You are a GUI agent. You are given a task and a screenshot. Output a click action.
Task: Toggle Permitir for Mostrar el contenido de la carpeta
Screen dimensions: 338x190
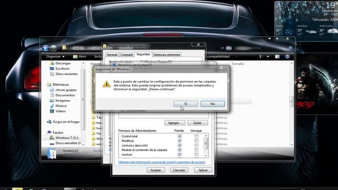[x=180, y=150]
